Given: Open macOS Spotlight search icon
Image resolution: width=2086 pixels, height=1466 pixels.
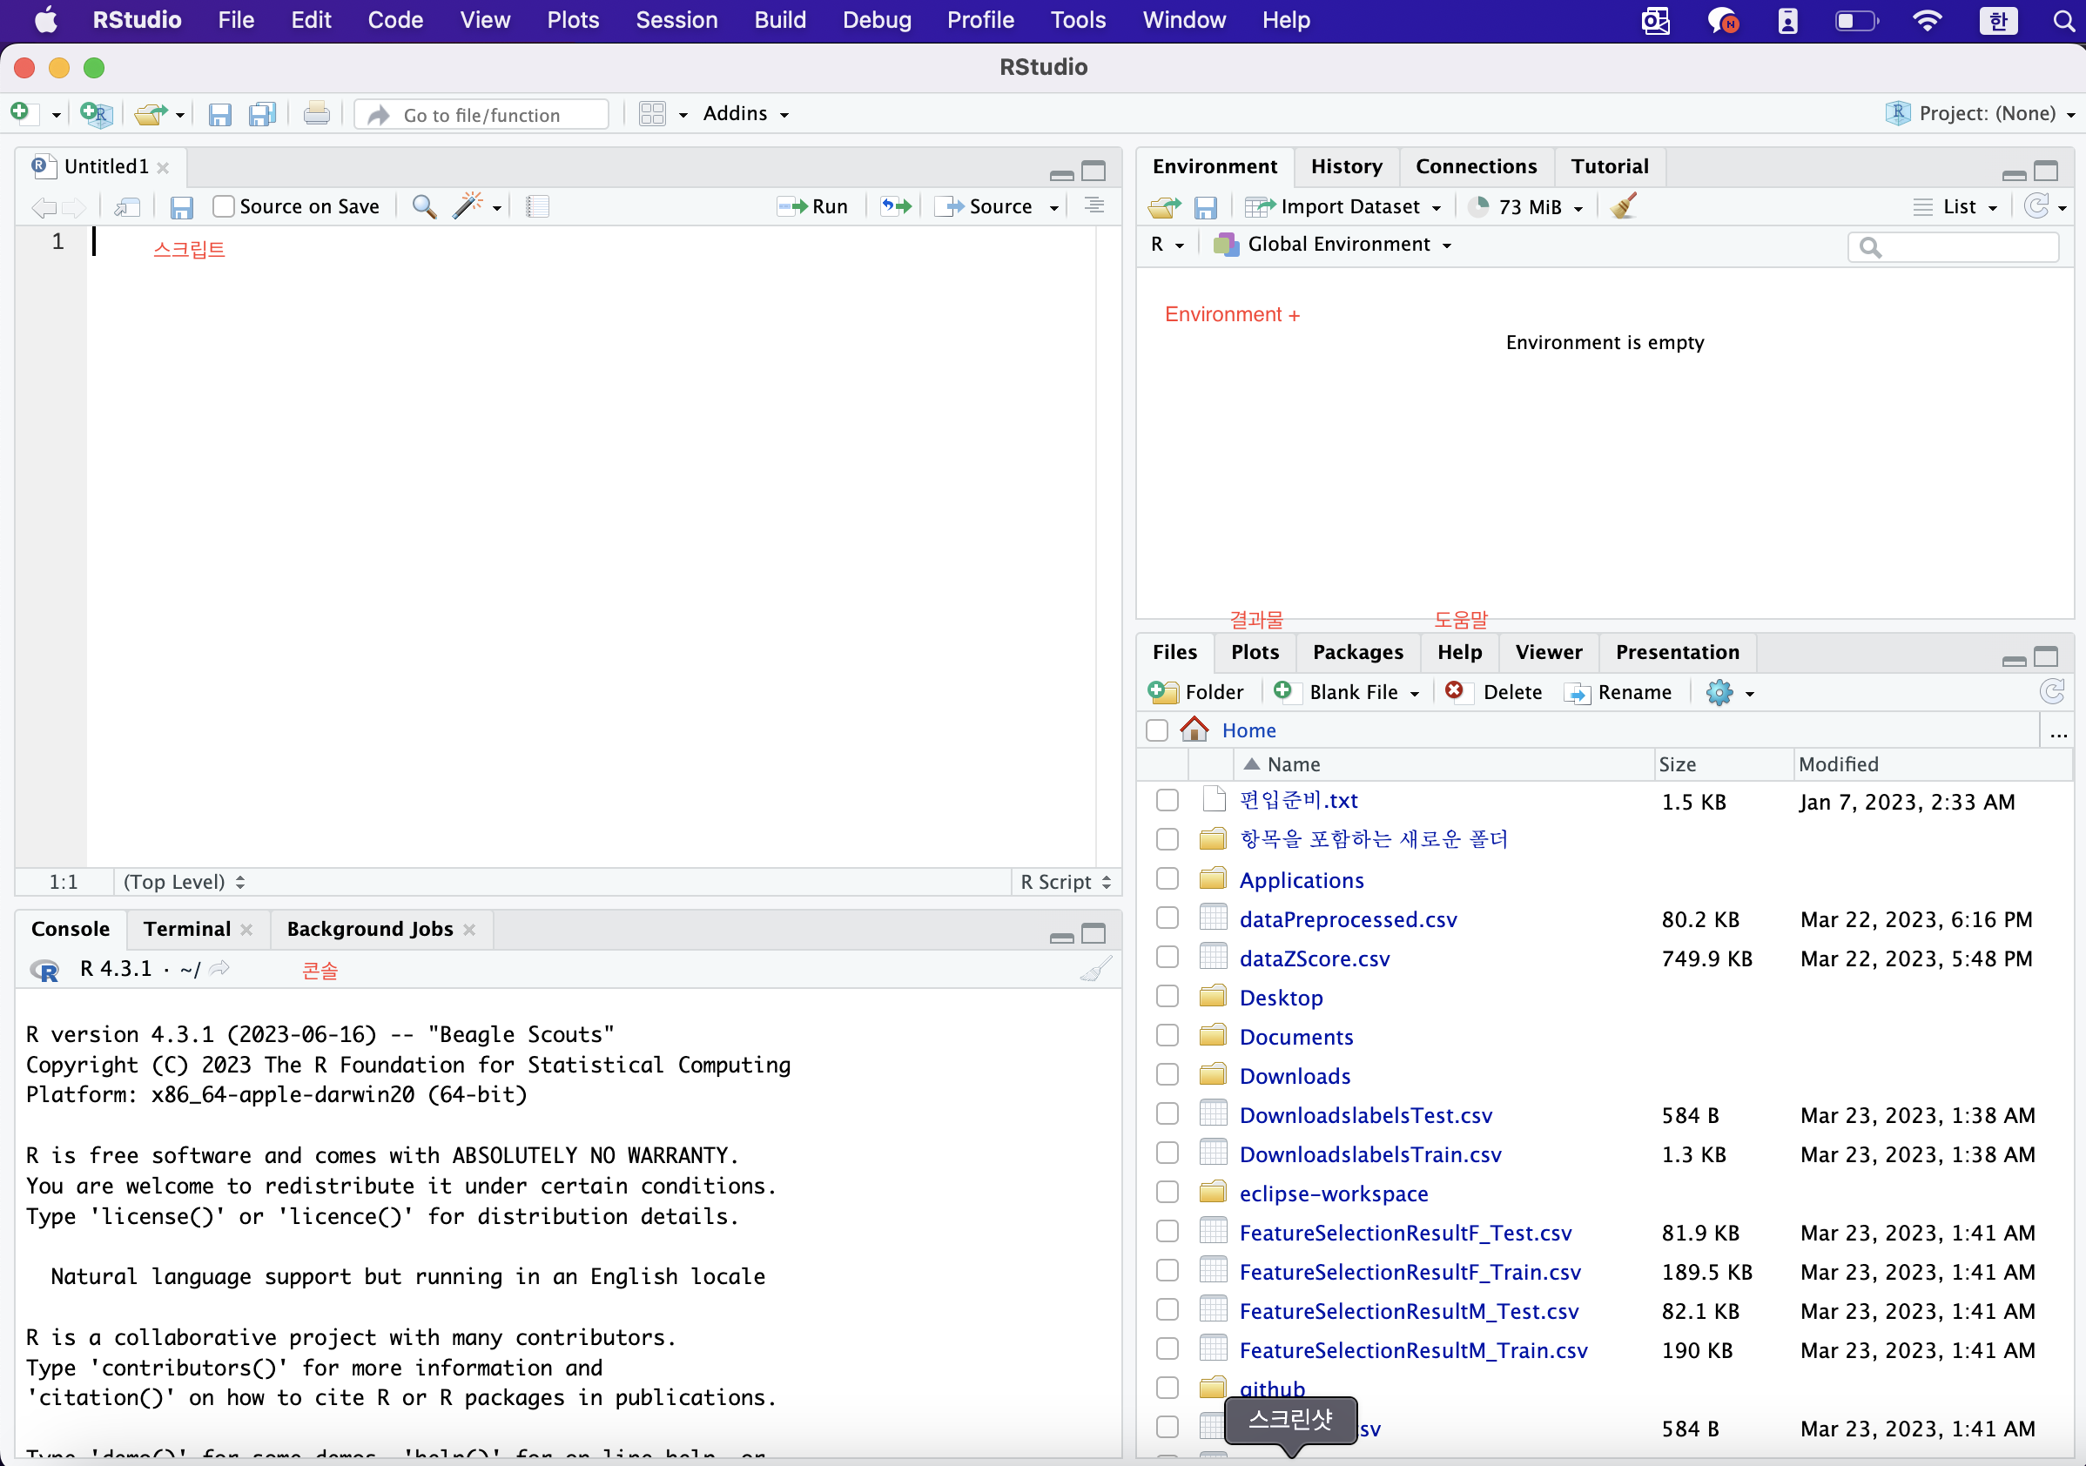Looking at the screenshot, I should 2063,20.
